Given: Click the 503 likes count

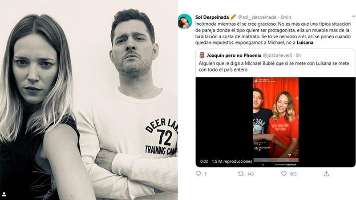Looking at the screenshot, I should pyautogui.click(x=293, y=174).
